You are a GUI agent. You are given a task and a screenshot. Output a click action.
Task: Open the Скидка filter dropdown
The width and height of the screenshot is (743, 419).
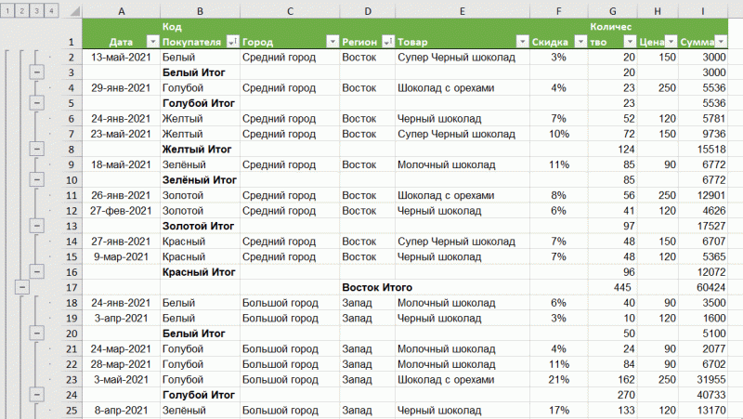click(580, 42)
